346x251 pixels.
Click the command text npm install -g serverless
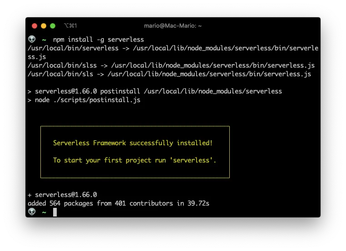pyautogui.click(x=99, y=39)
